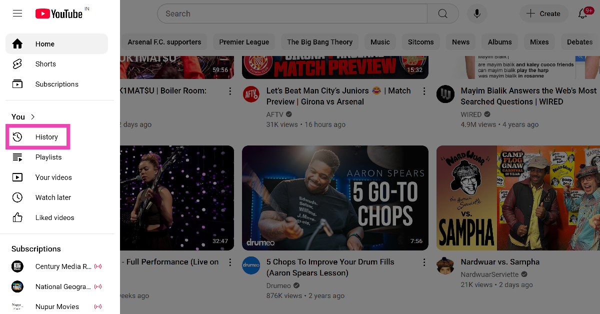The height and width of the screenshot is (314, 600).
Task: Expand the You section chevron
Action: (x=33, y=116)
